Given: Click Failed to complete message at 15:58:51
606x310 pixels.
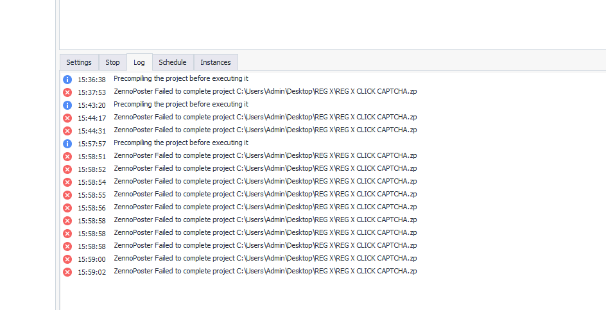Looking at the screenshot, I should (265, 155).
